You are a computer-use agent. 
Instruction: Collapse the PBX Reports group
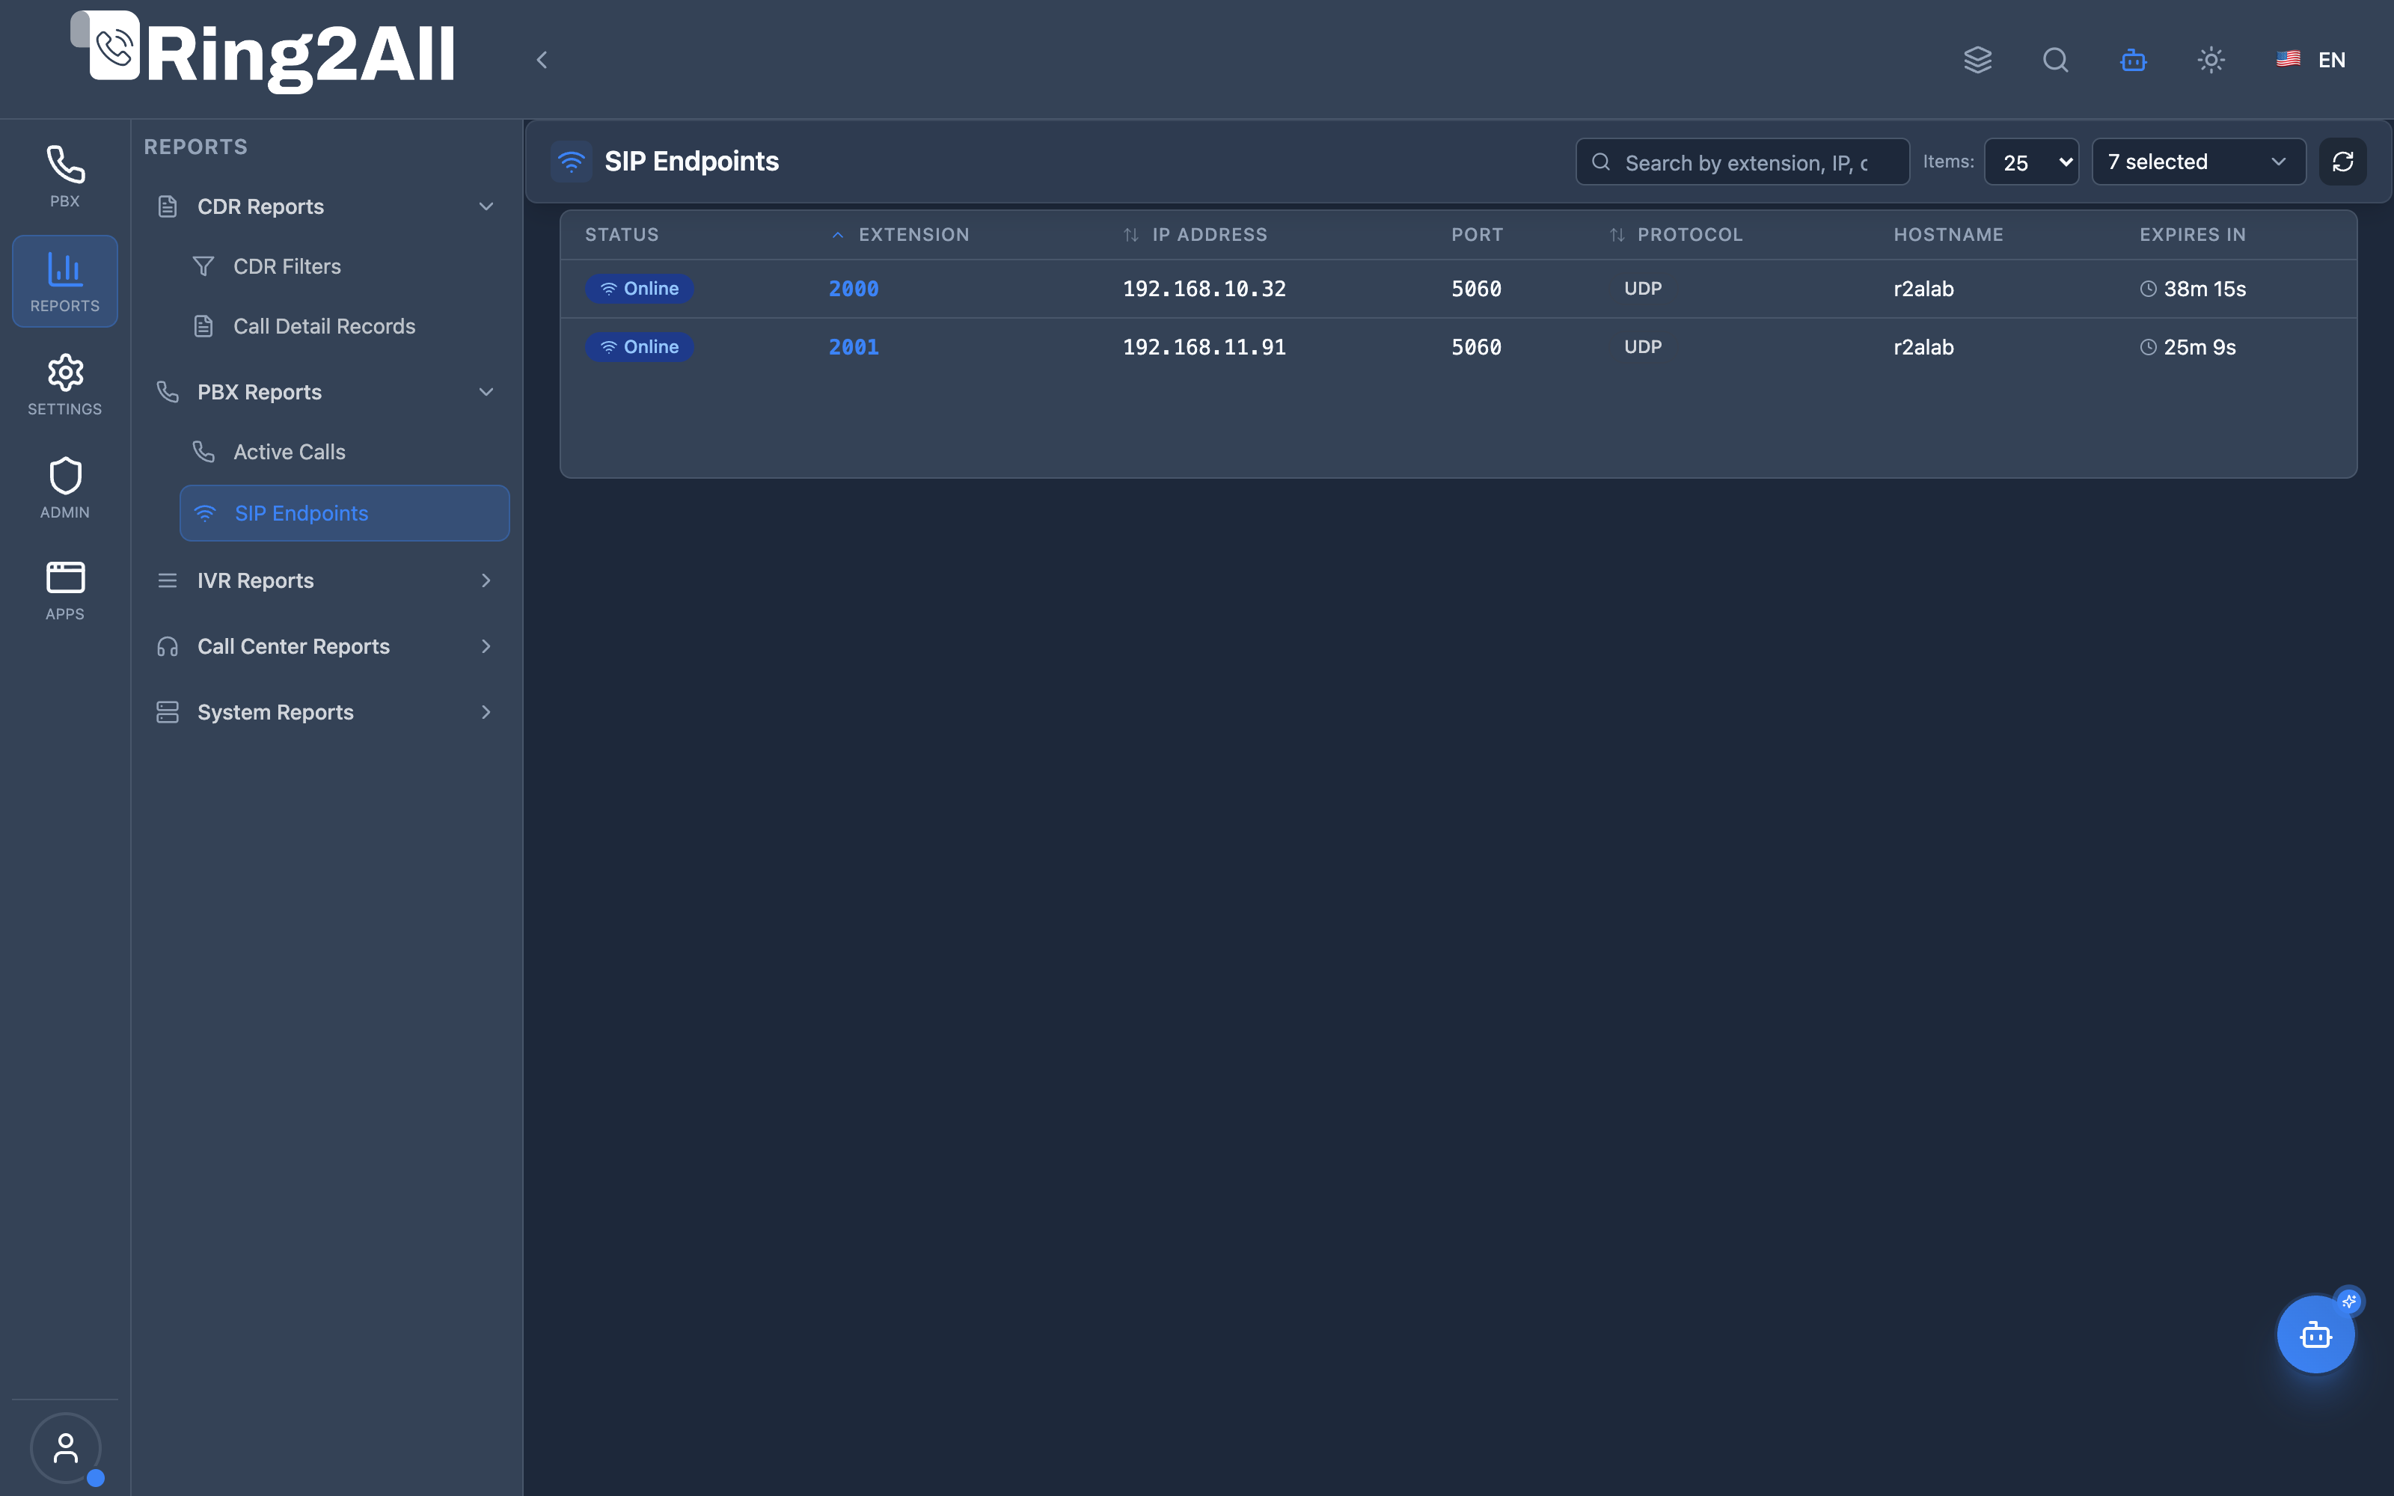pyautogui.click(x=325, y=392)
